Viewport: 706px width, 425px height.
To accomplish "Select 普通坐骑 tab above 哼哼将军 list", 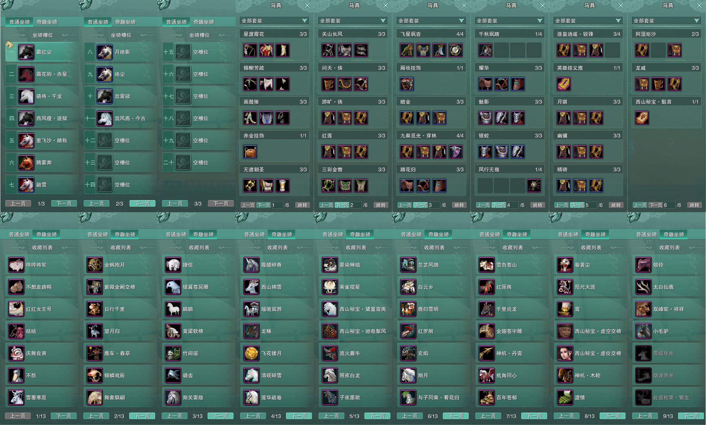I will point(19,234).
